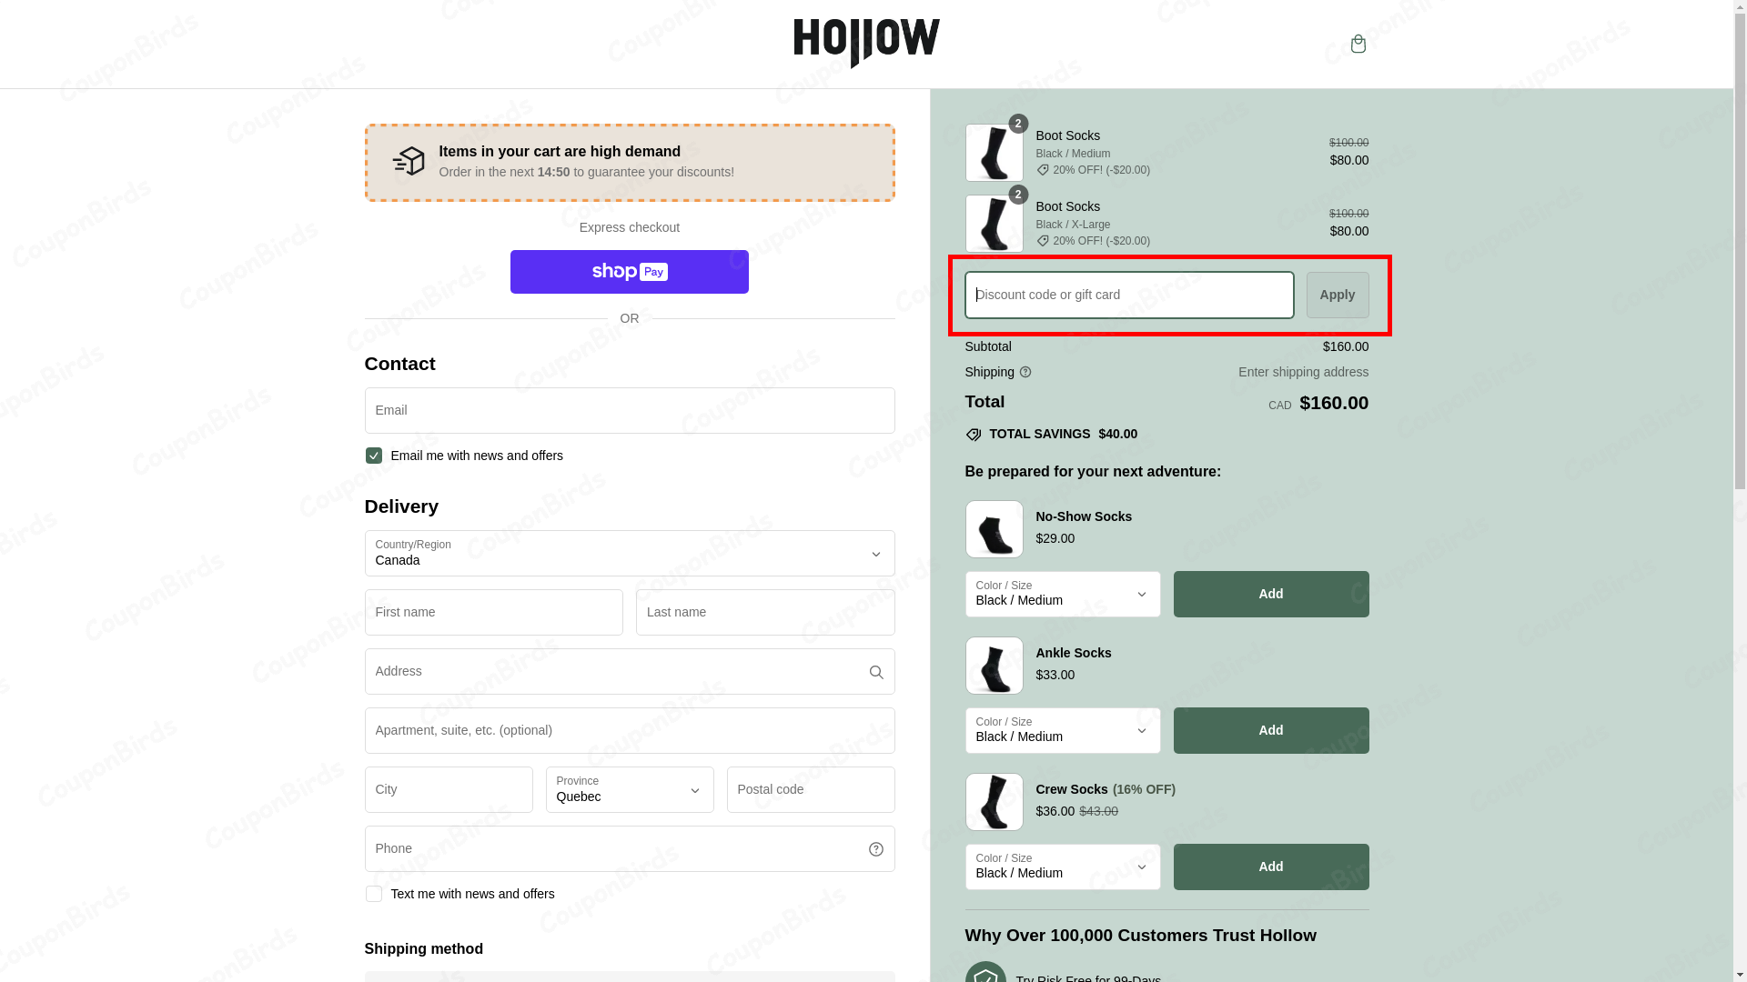1747x982 pixels.
Task: Click the address search magnifier icon
Action: click(x=875, y=671)
